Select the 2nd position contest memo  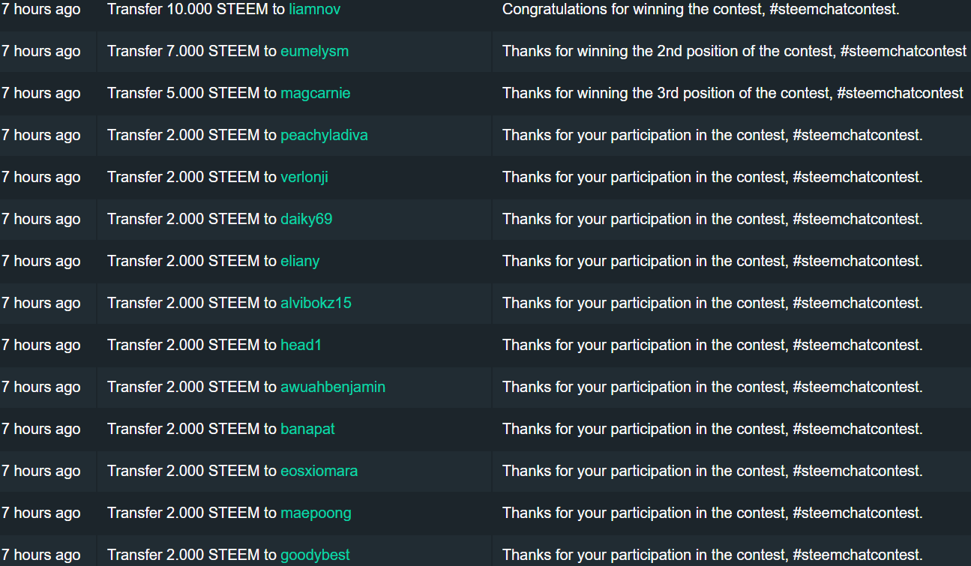tap(734, 51)
